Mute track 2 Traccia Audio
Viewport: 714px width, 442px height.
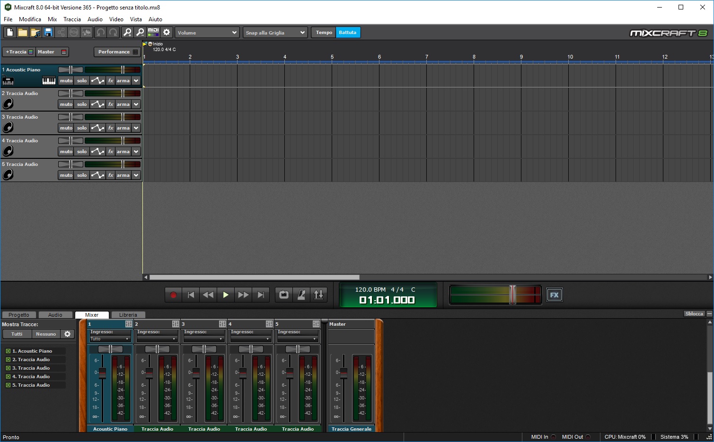coord(66,104)
